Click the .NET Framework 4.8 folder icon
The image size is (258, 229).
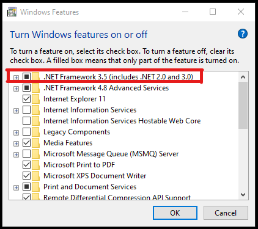click(35, 88)
